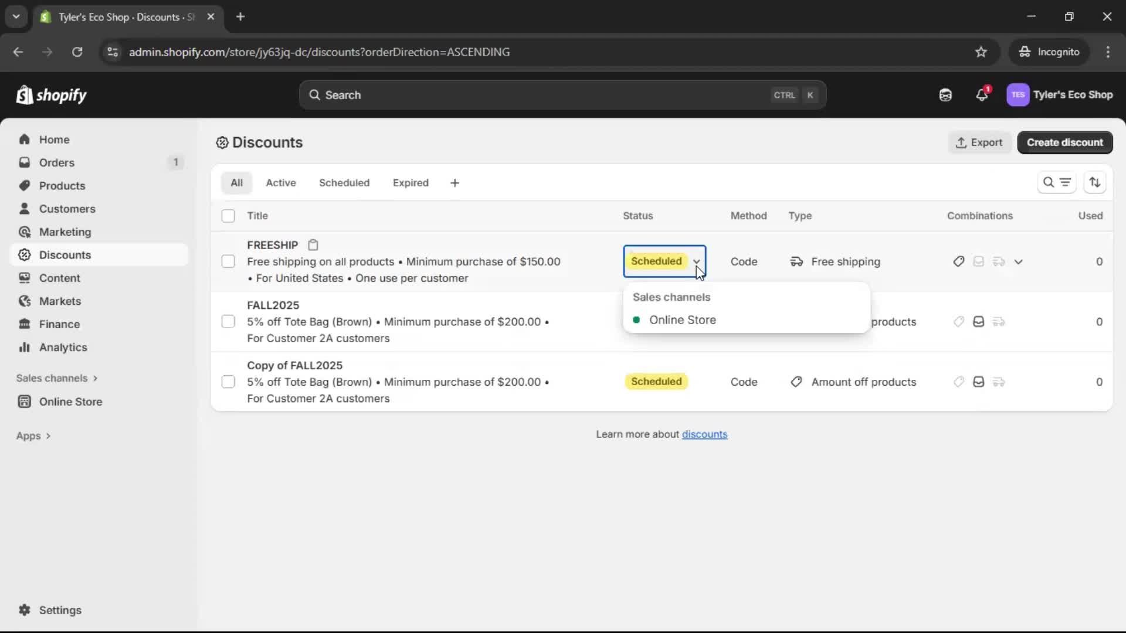Viewport: 1126px width, 633px height.
Task: Open Shopify Sidekick assistant in top bar
Action: 945,95
